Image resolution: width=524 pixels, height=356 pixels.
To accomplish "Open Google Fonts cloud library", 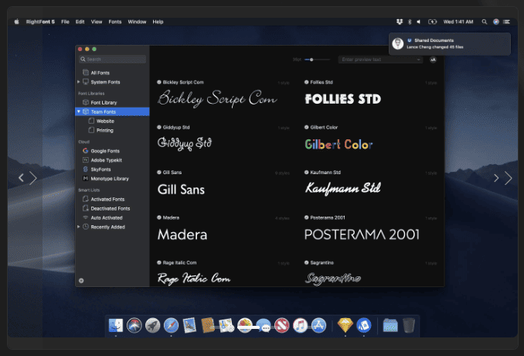I will (105, 151).
